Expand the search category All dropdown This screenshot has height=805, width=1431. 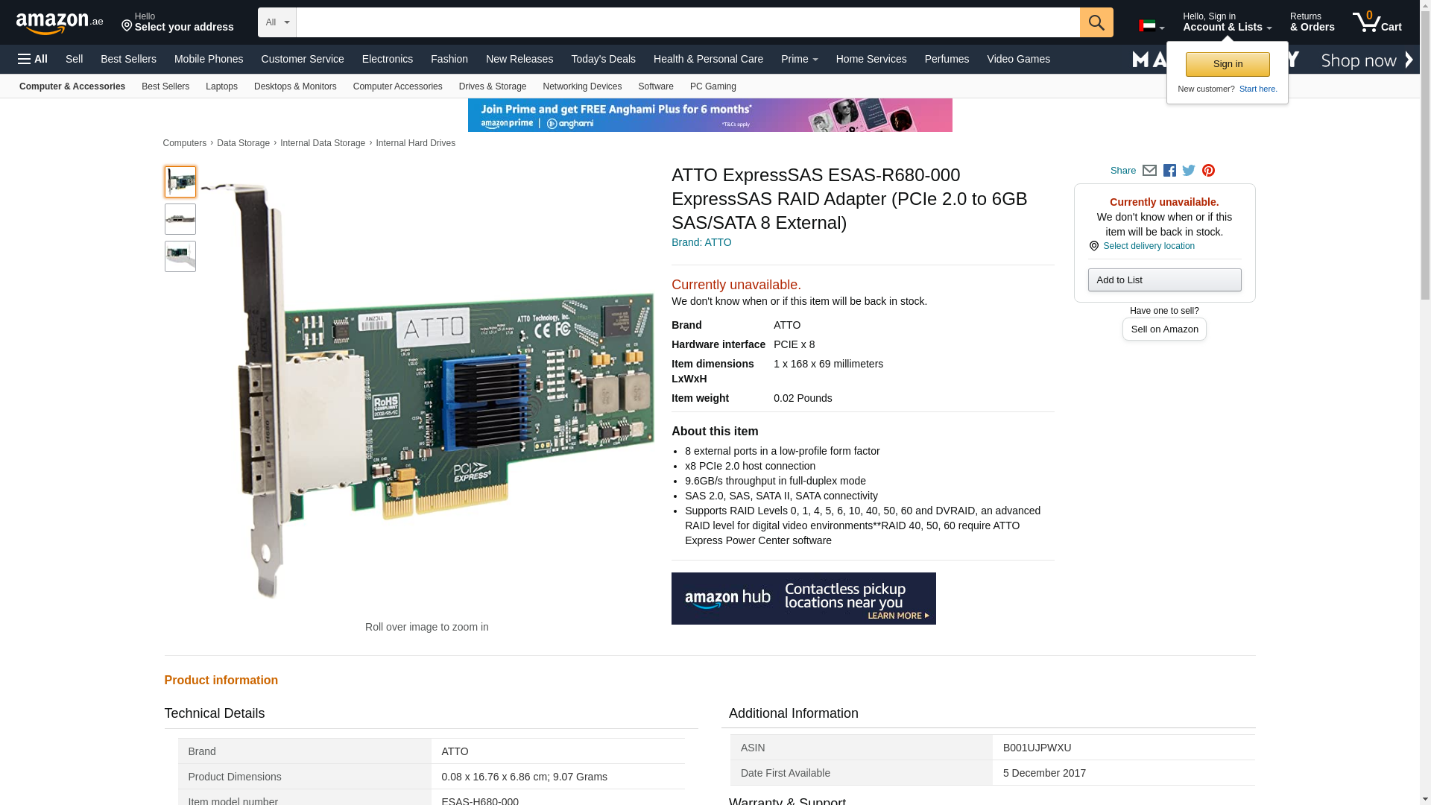277,22
